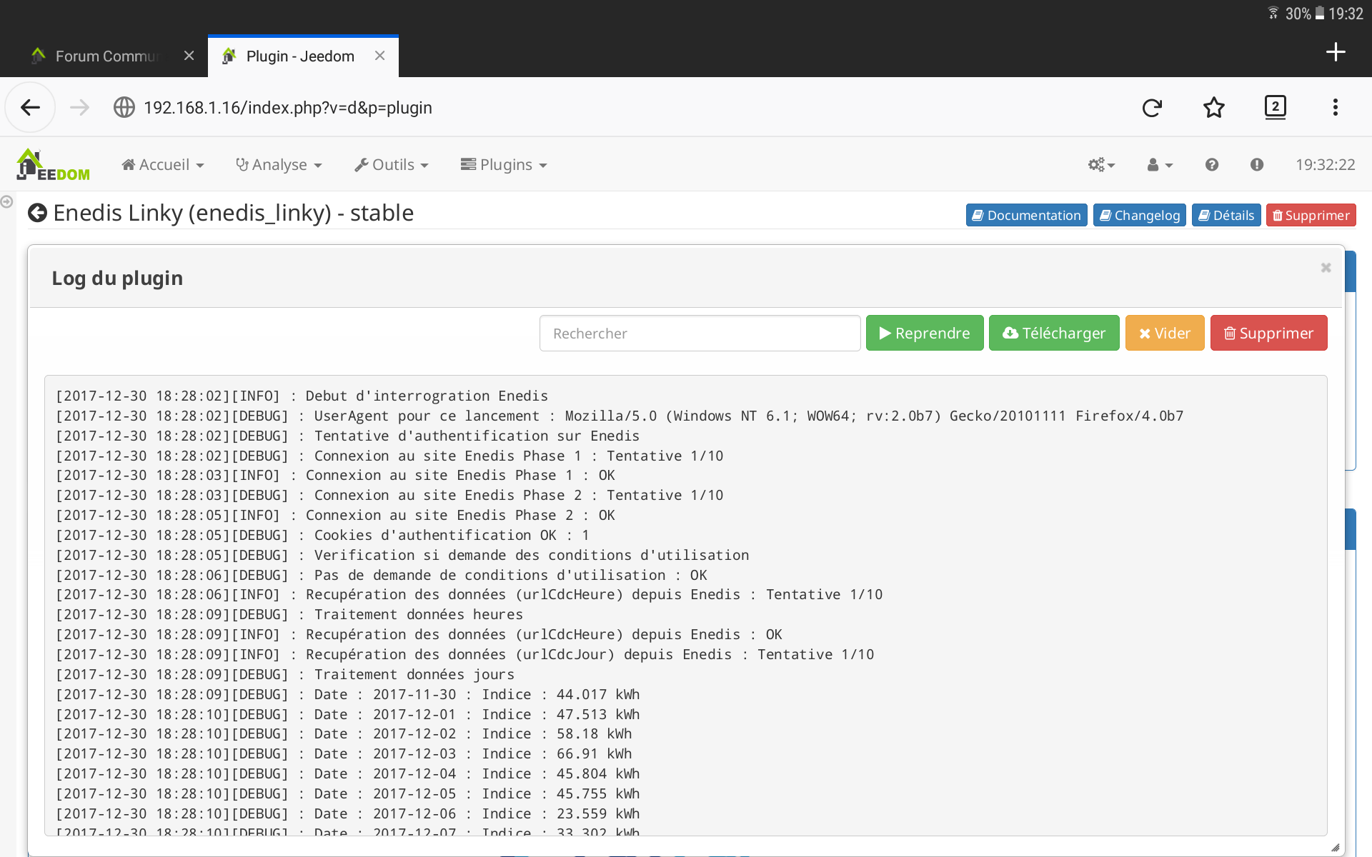Delete the log with red Supprimer button
This screenshot has height=857, width=1372.
point(1269,333)
